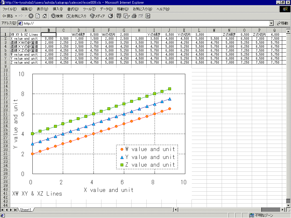Go to the Home page icon
Viewport: 291px width, 218px height.
[44, 16]
